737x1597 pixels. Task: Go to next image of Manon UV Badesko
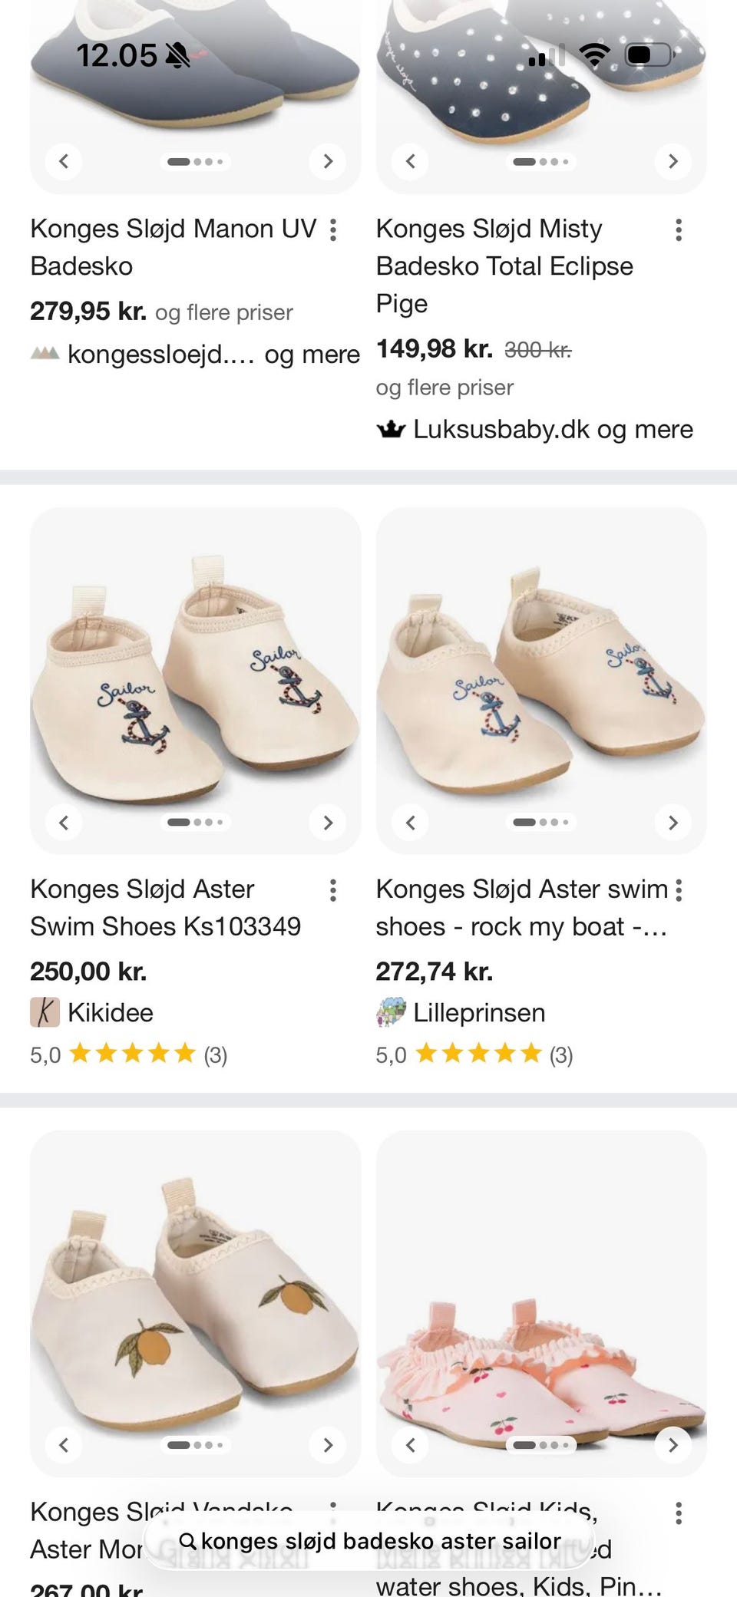[x=328, y=161]
